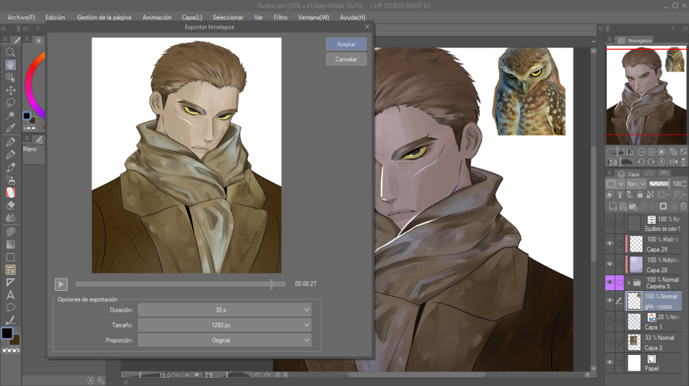Open the Ventana(W) menu
689x386 pixels.
point(313,17)
